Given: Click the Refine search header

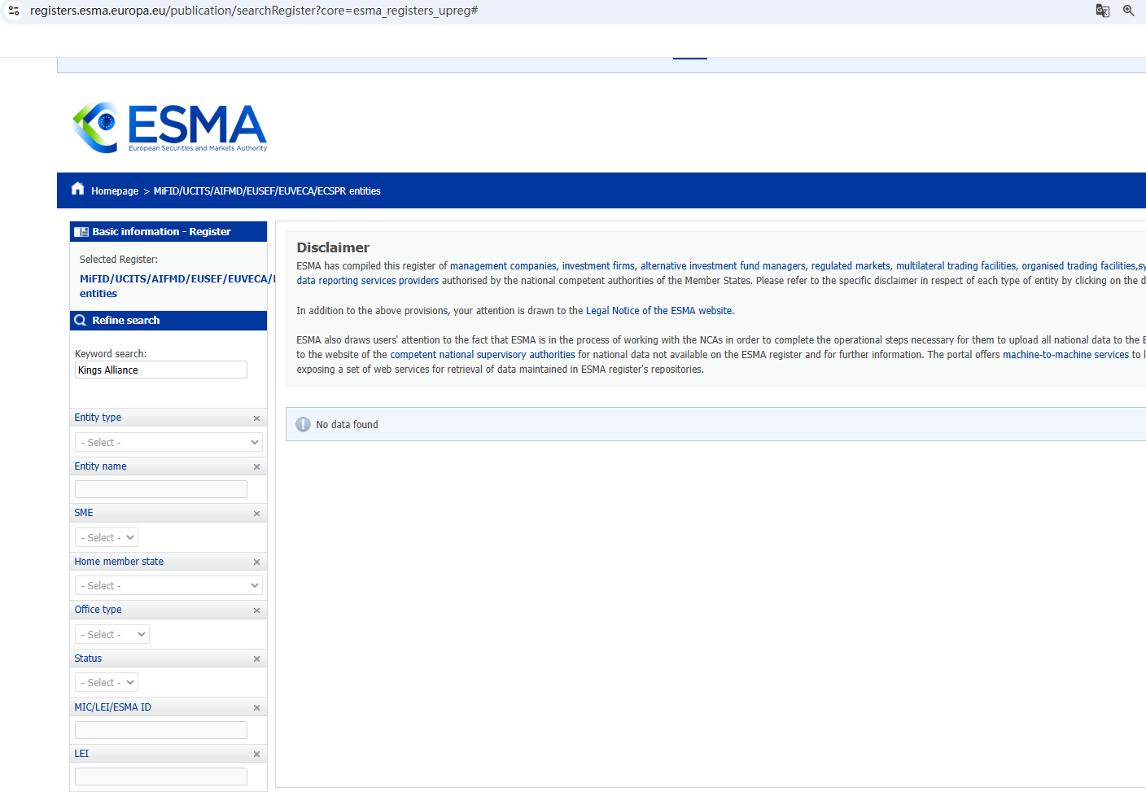Looking at the screenshot, I should pyautogui.click(x=168, y=320).
